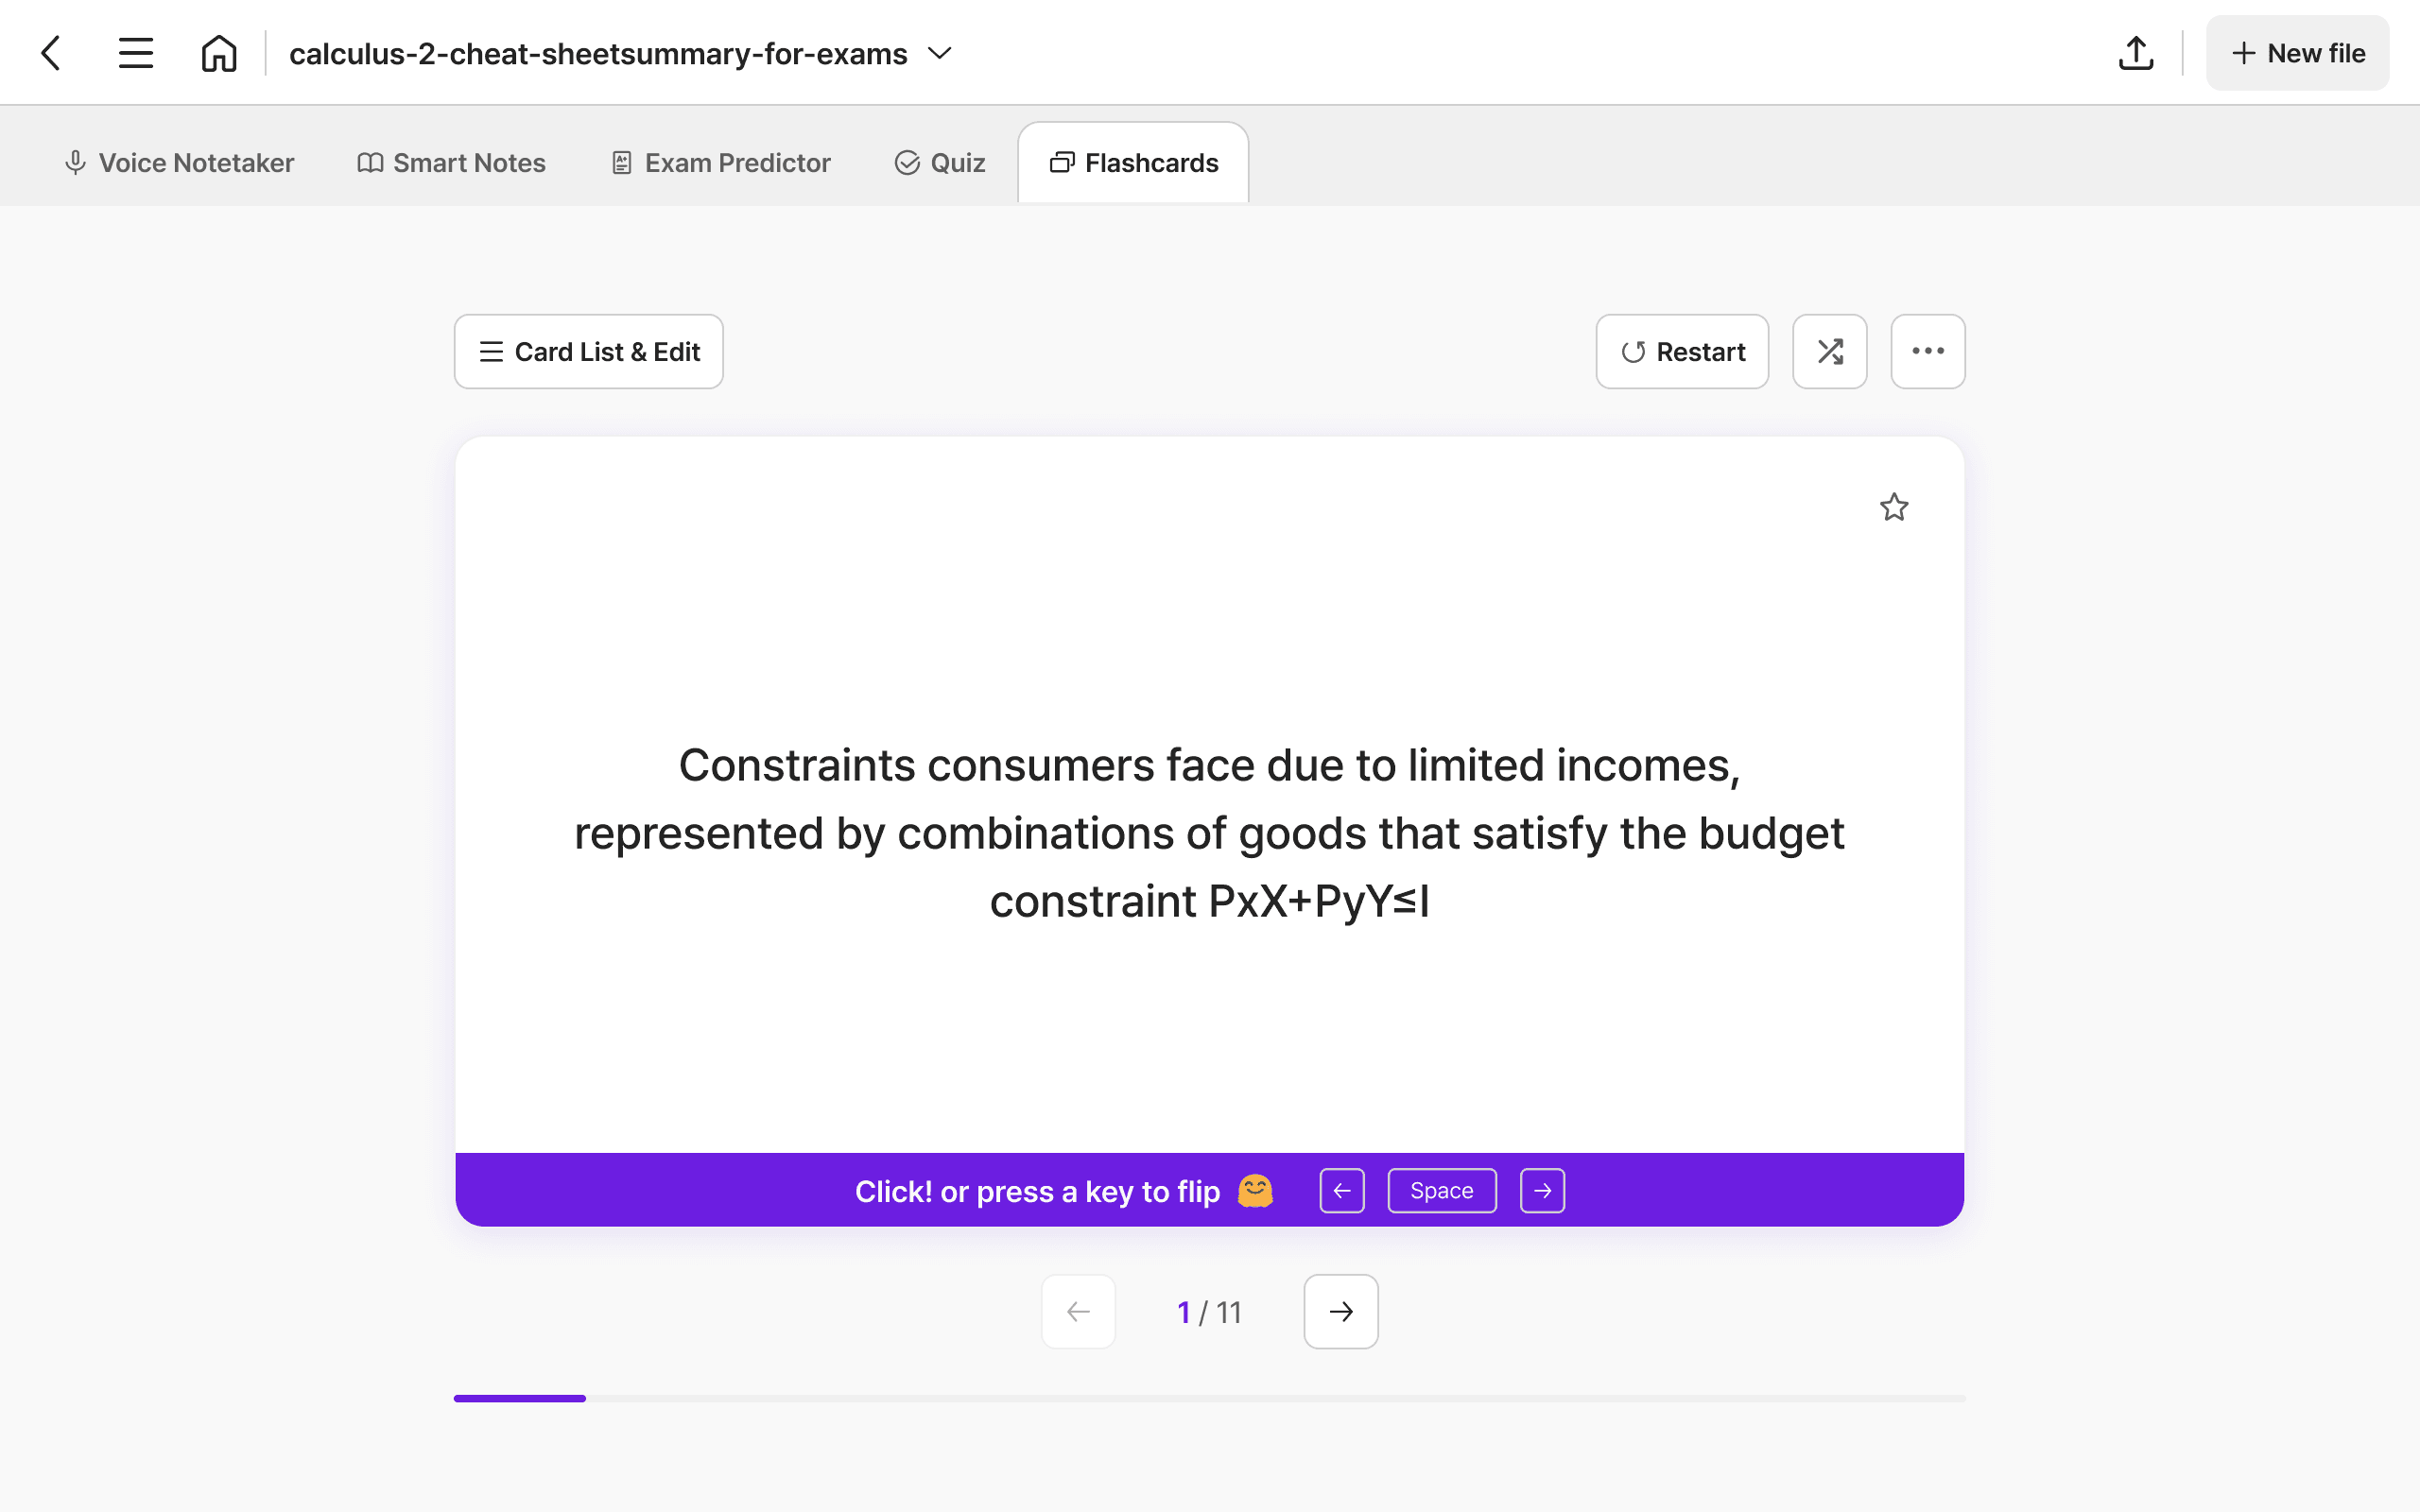Drag the progress bar at the bottom
The height and width of the screenshot is (1512, 2420).
[521, 1397]
